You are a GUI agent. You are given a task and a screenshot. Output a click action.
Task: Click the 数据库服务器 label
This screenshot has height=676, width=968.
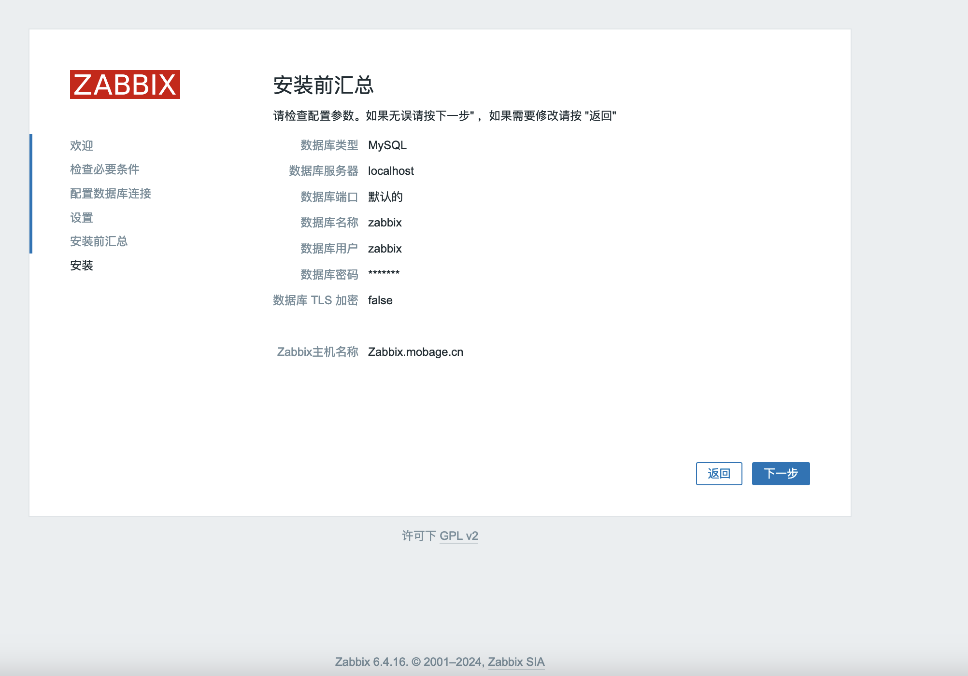(x=324, y=171)
